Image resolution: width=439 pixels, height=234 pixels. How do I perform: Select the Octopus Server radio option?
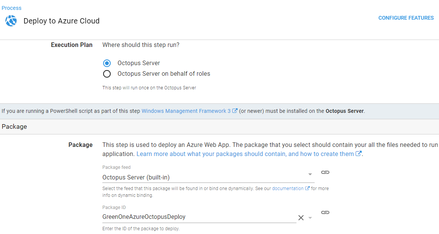(107, 63)
